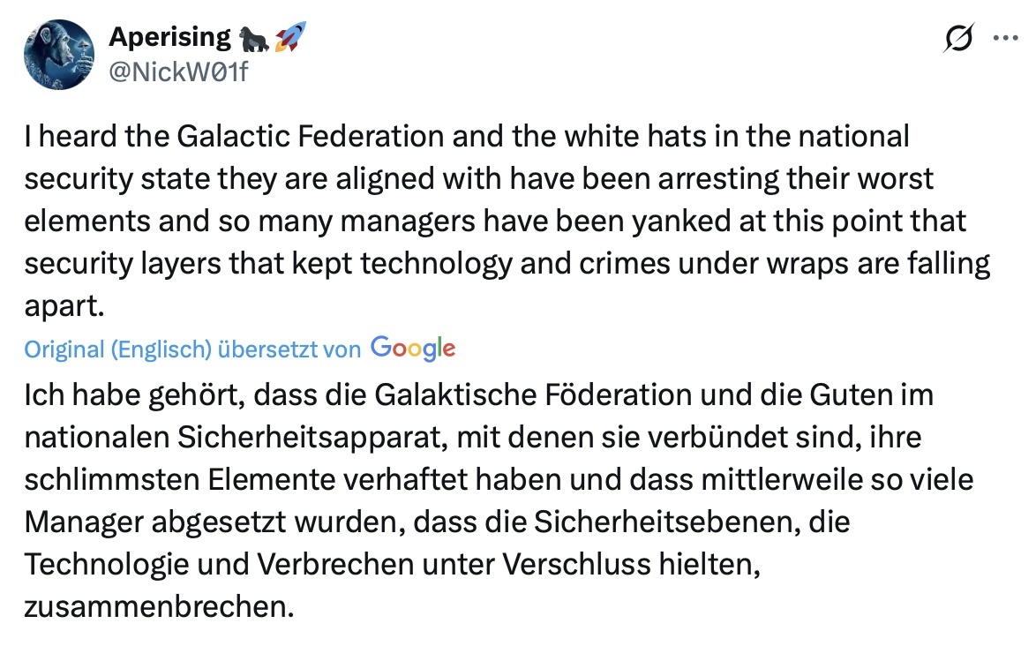Click the "übersetzt von" translation label

289,349
